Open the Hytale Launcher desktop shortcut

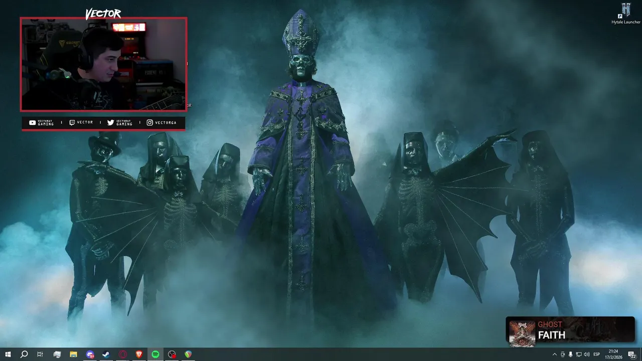625,14
